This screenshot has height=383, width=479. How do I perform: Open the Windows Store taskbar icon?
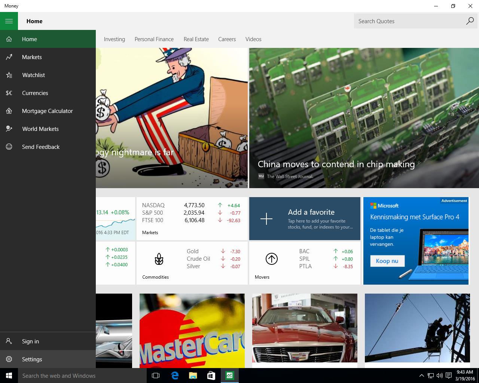[x=211, y=376]
